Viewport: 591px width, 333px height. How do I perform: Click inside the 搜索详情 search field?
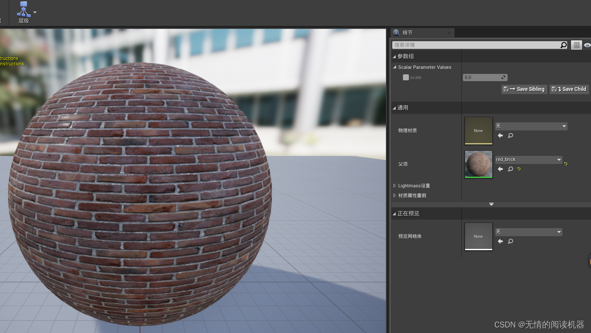(468, 45)
